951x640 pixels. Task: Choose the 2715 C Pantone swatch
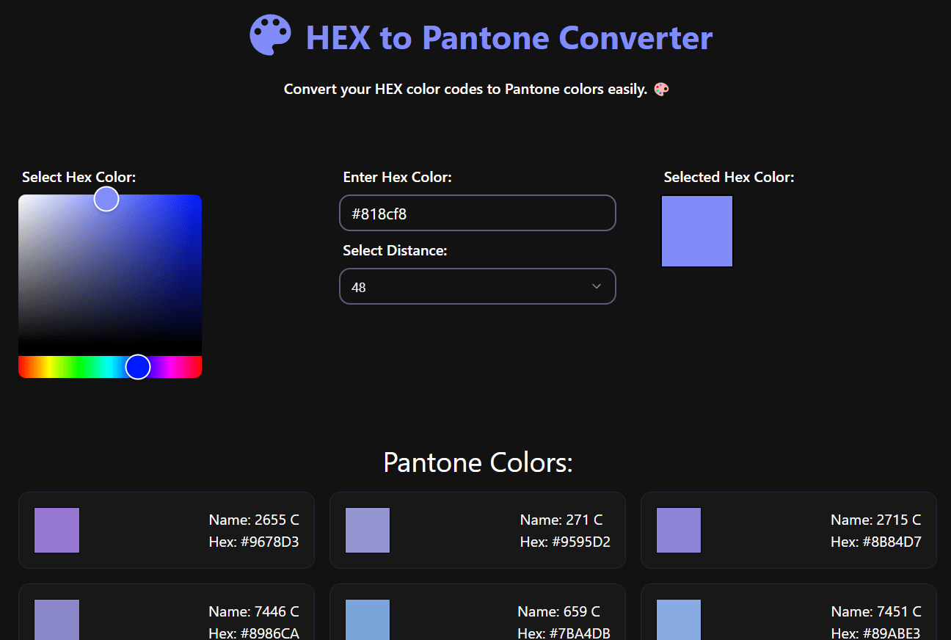point(679,530)
